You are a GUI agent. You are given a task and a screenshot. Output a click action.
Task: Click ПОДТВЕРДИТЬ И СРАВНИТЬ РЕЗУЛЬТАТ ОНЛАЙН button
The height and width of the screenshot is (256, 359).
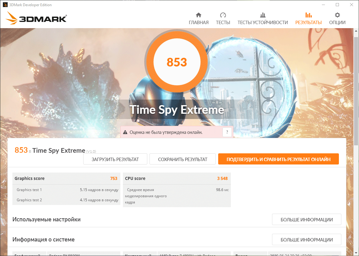(x=279, y=159)
